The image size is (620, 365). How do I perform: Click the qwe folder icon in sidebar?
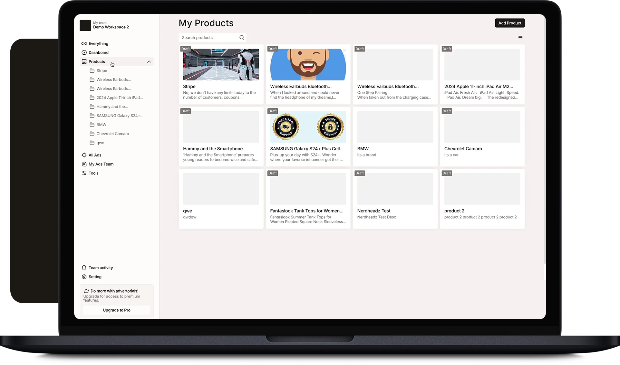coord(92,143)
